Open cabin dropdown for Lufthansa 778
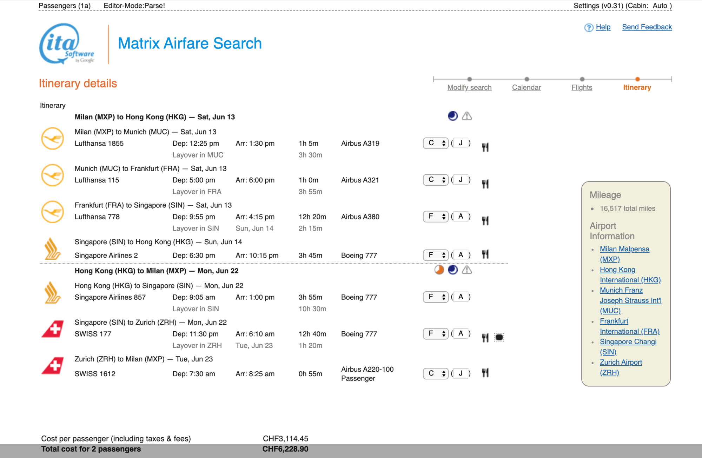The height and width of the screenshot is (458, 702). pos(436,217)
